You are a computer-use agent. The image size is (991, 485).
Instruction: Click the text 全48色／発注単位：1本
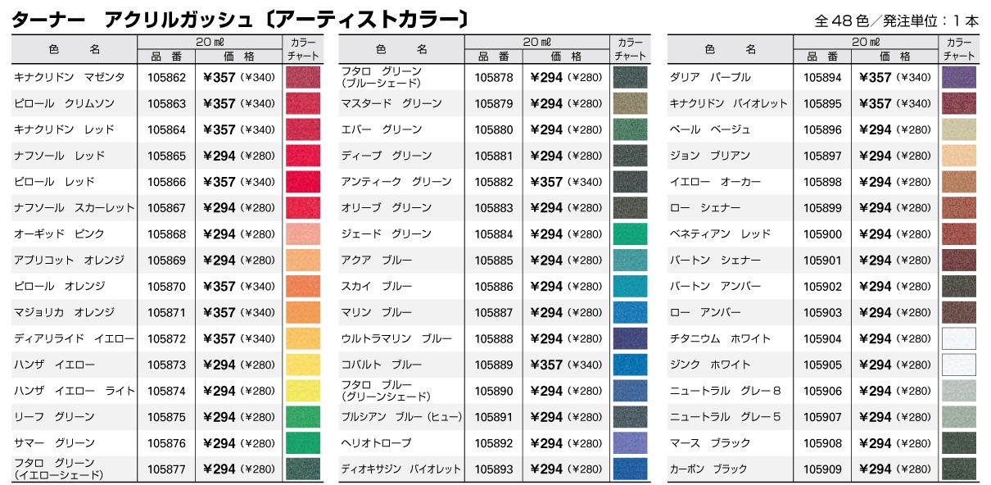(x=897, y=20)
